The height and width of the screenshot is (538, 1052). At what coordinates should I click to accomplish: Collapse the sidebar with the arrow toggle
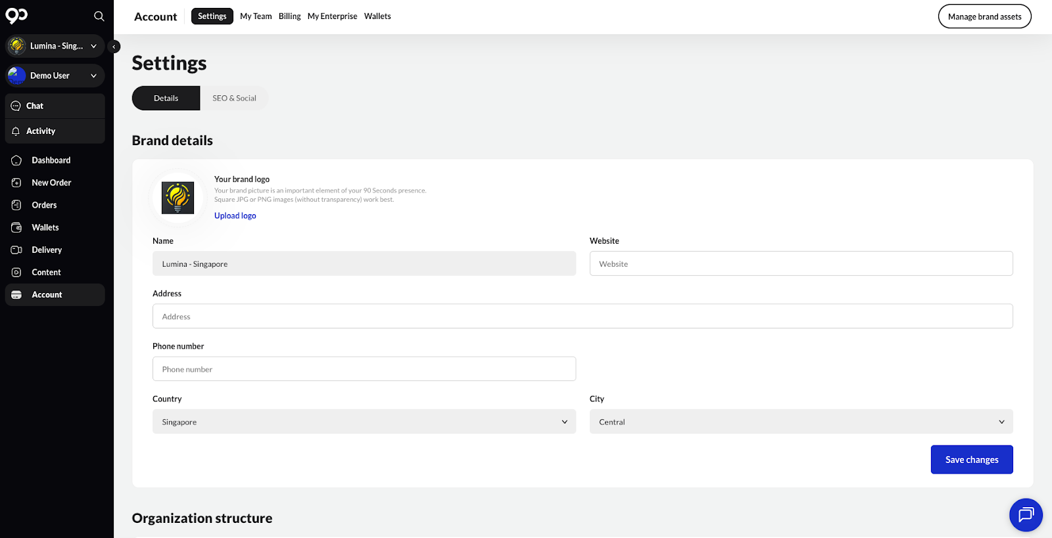(x=114, y=47)
